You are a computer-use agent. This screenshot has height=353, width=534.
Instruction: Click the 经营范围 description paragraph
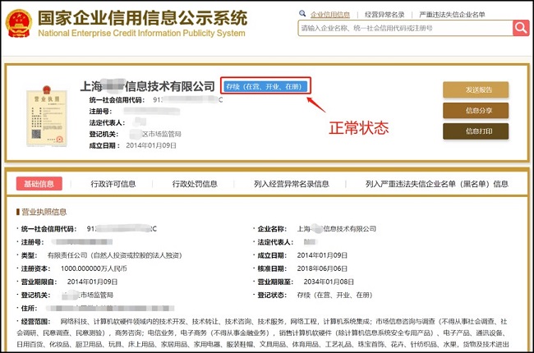263,332
